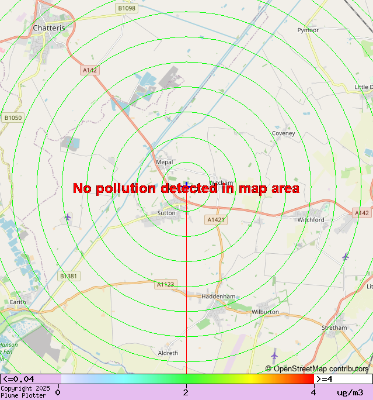Click the Haddenham village label

point(218,296)
